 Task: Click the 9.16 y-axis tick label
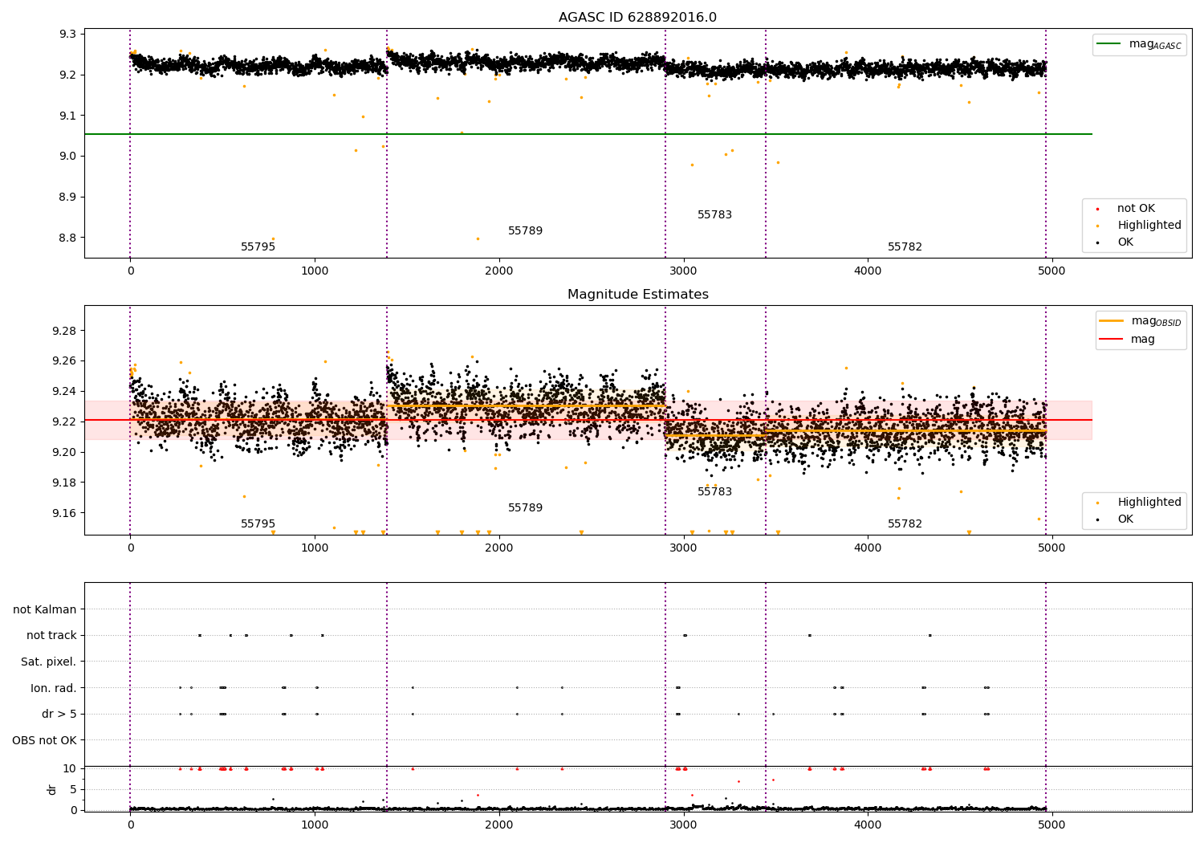[64, 513]
